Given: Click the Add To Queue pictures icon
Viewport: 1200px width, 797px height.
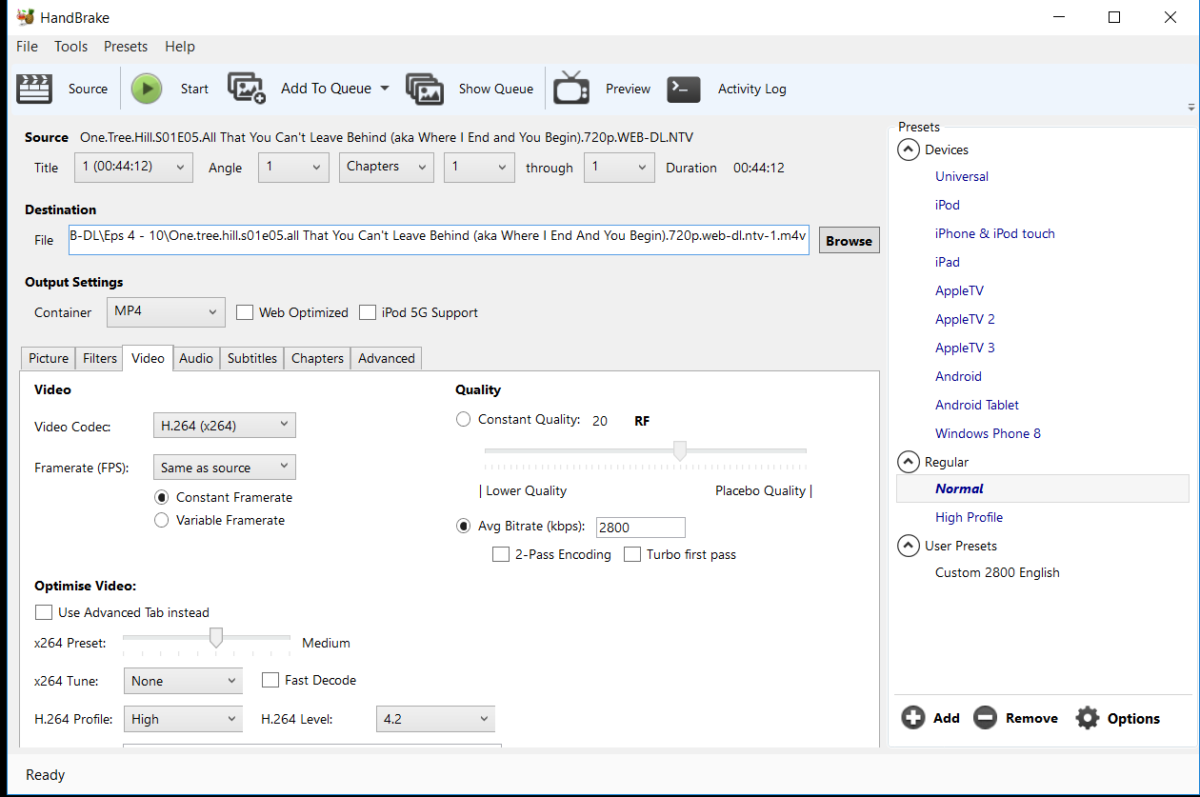Looking at the screenshot, I should (x=247, y=88).
